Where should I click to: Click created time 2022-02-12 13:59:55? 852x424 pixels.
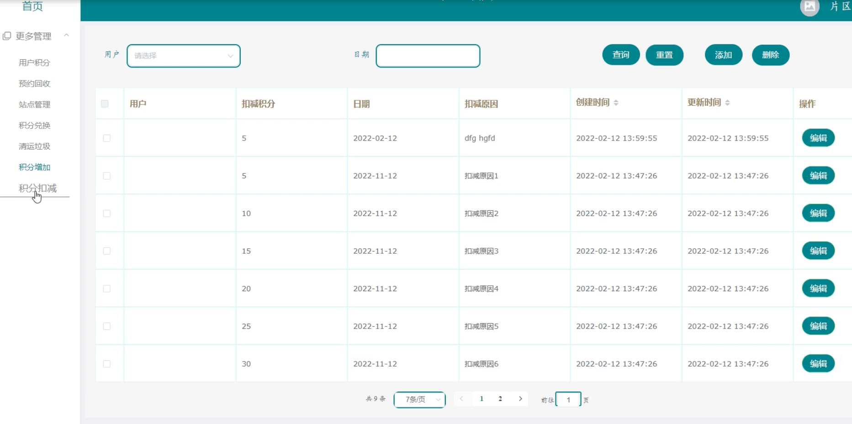click(617, 138)
